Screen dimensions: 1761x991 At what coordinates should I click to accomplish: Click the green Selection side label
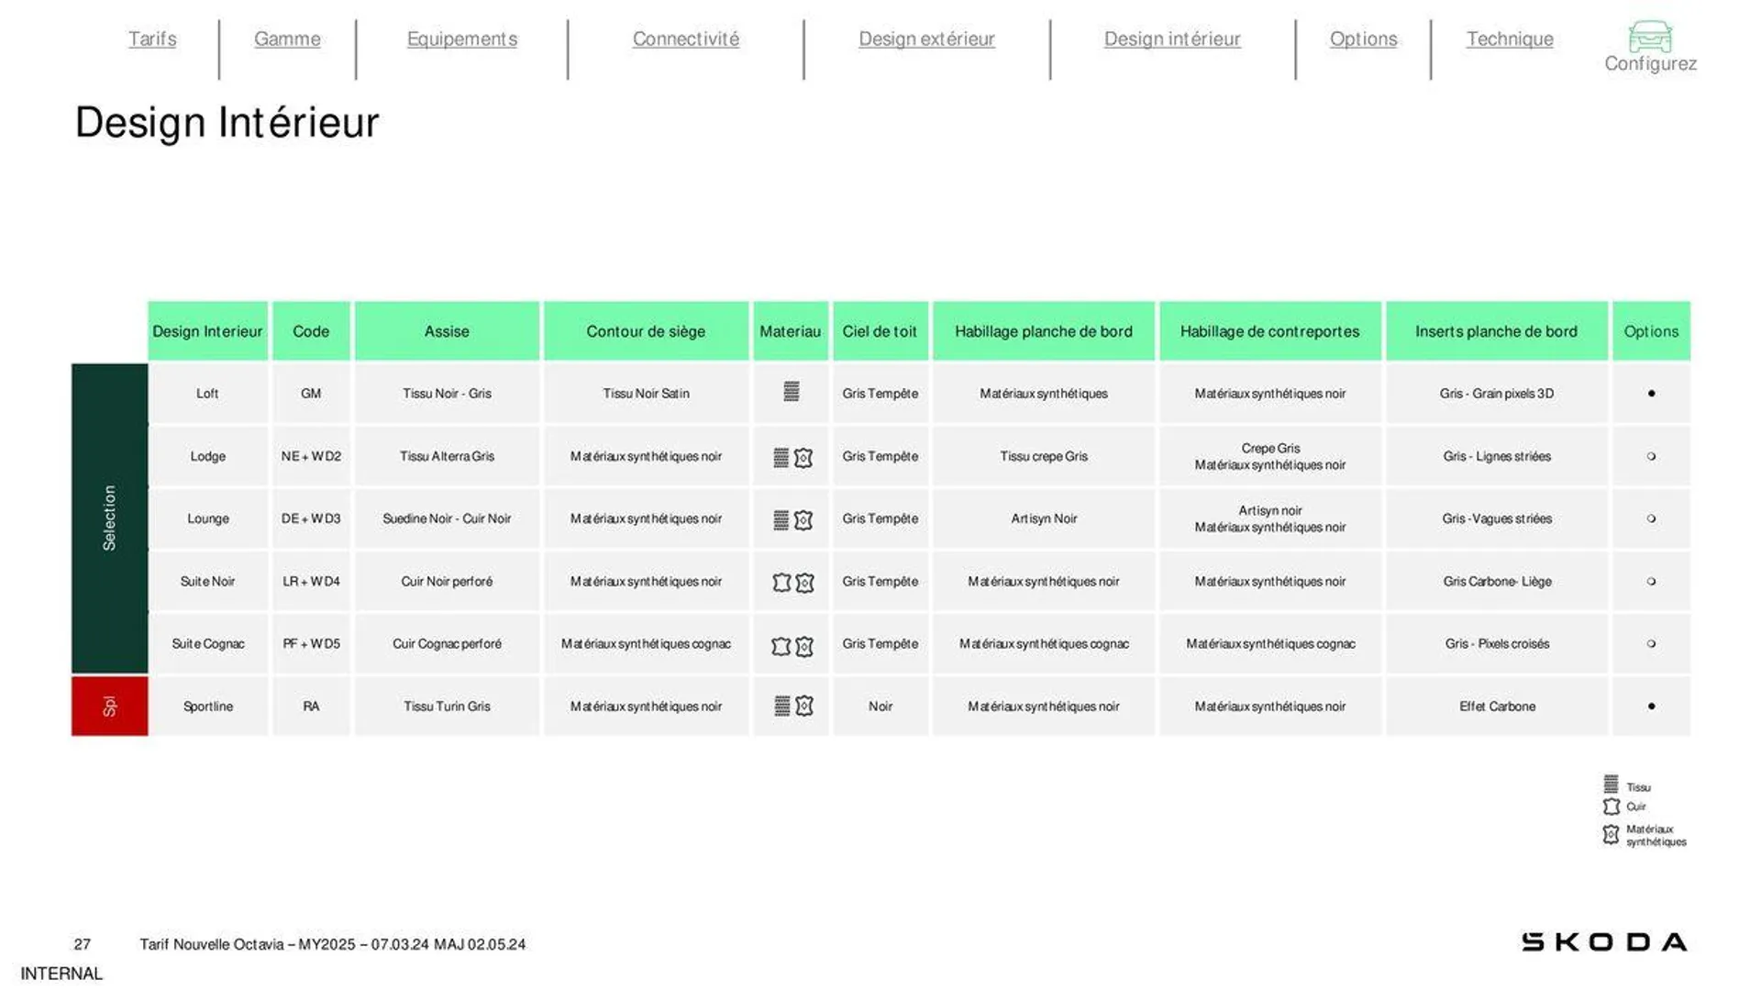click(x=109, y=518)
